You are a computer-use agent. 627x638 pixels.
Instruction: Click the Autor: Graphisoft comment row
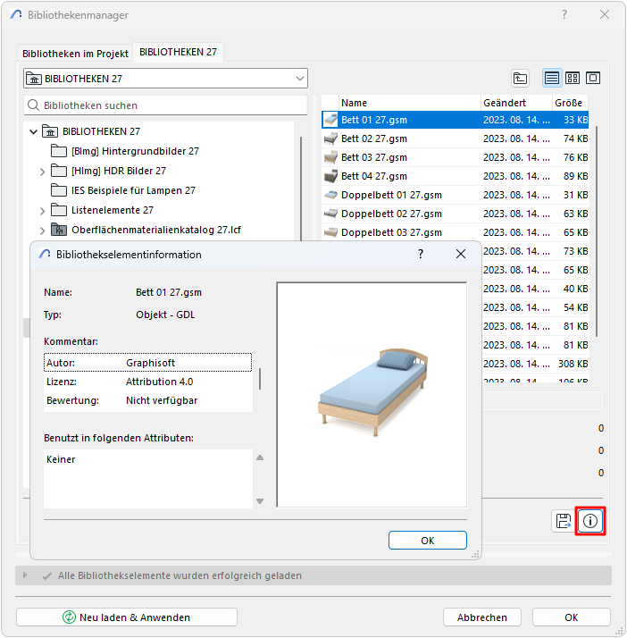[x=147, y=363]
